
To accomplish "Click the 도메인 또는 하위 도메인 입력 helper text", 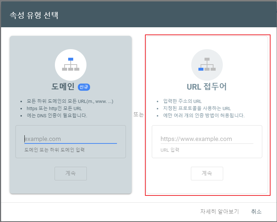I will point(55,150).
